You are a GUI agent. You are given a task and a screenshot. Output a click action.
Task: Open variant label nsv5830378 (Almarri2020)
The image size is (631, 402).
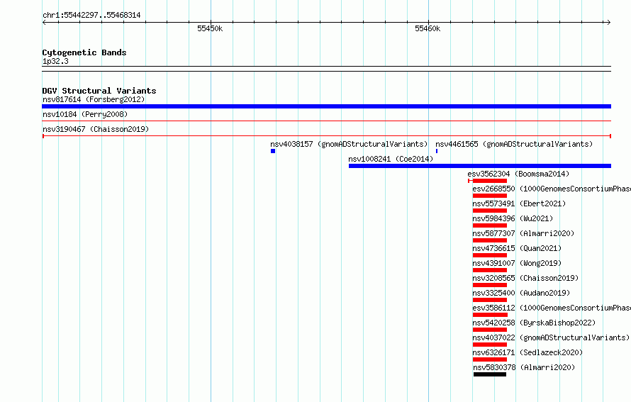tap(524, 367)
